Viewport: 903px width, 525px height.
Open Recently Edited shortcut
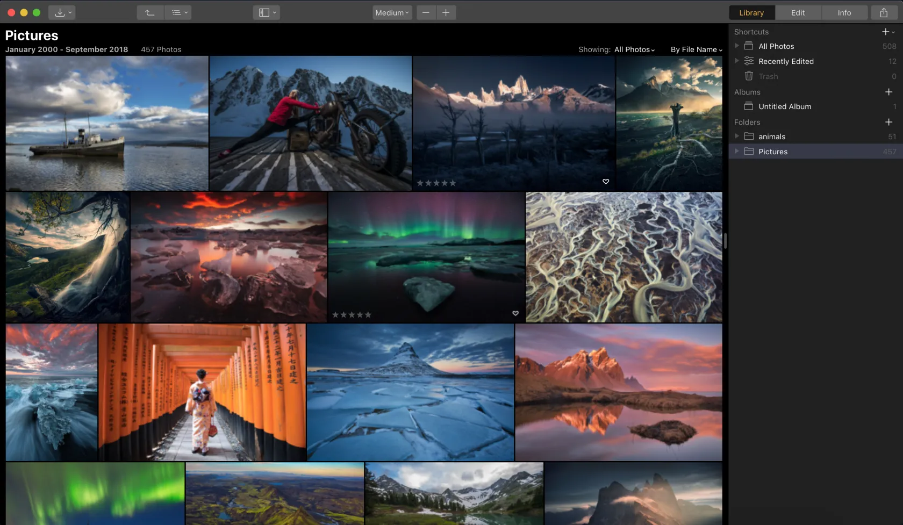(x=786, y=61)
